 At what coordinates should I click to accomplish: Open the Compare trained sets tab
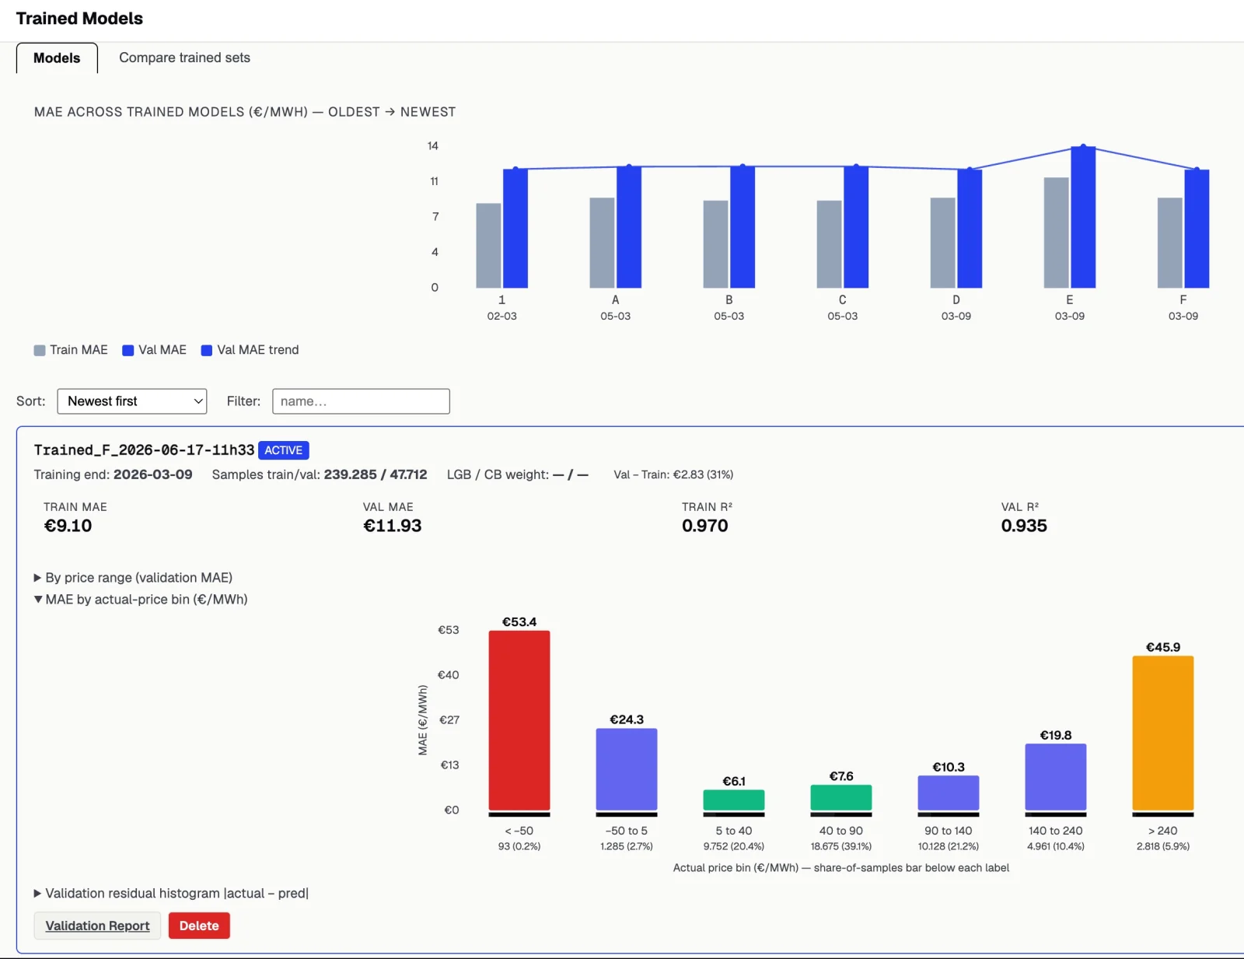[x=184, y=58]
